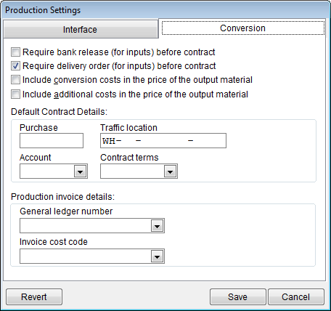The height and width of the screenshot is (311, 331).
Task: Save the production settings
Action: tap(238, 297)
